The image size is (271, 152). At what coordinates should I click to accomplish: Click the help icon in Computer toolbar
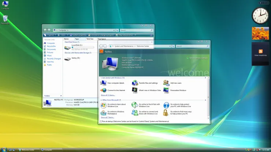coord(151,35)
